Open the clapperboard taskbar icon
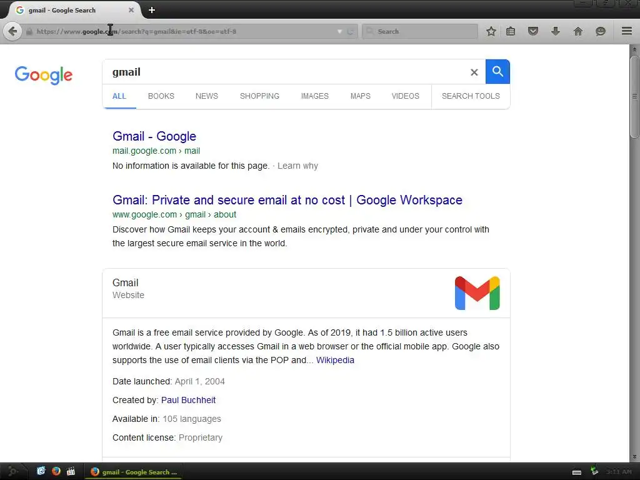This screenshot has width=640, height=480. [71, 471]
